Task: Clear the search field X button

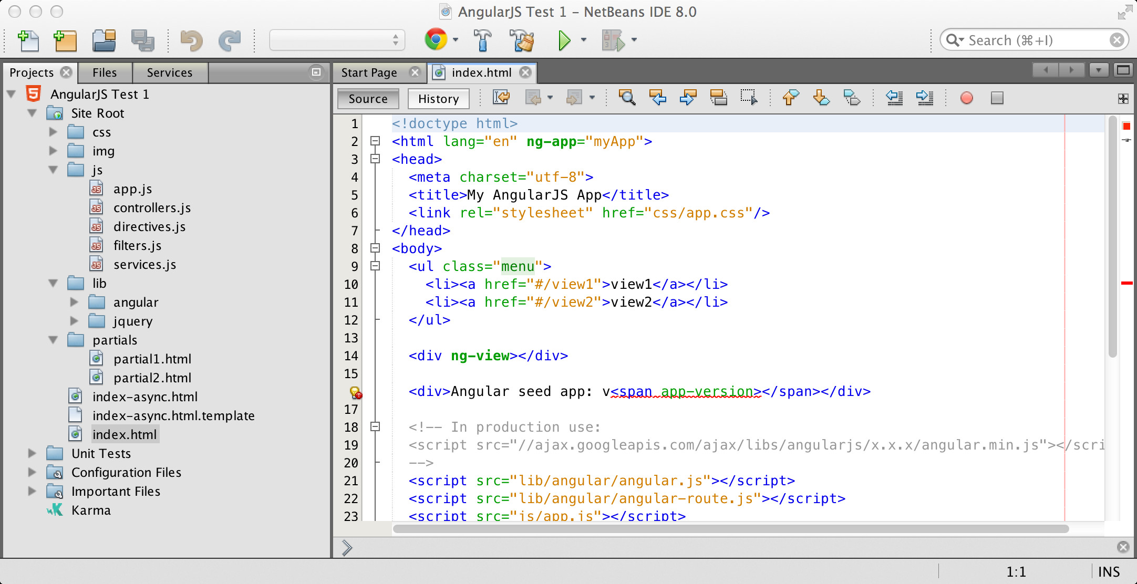Action: 1117,40
